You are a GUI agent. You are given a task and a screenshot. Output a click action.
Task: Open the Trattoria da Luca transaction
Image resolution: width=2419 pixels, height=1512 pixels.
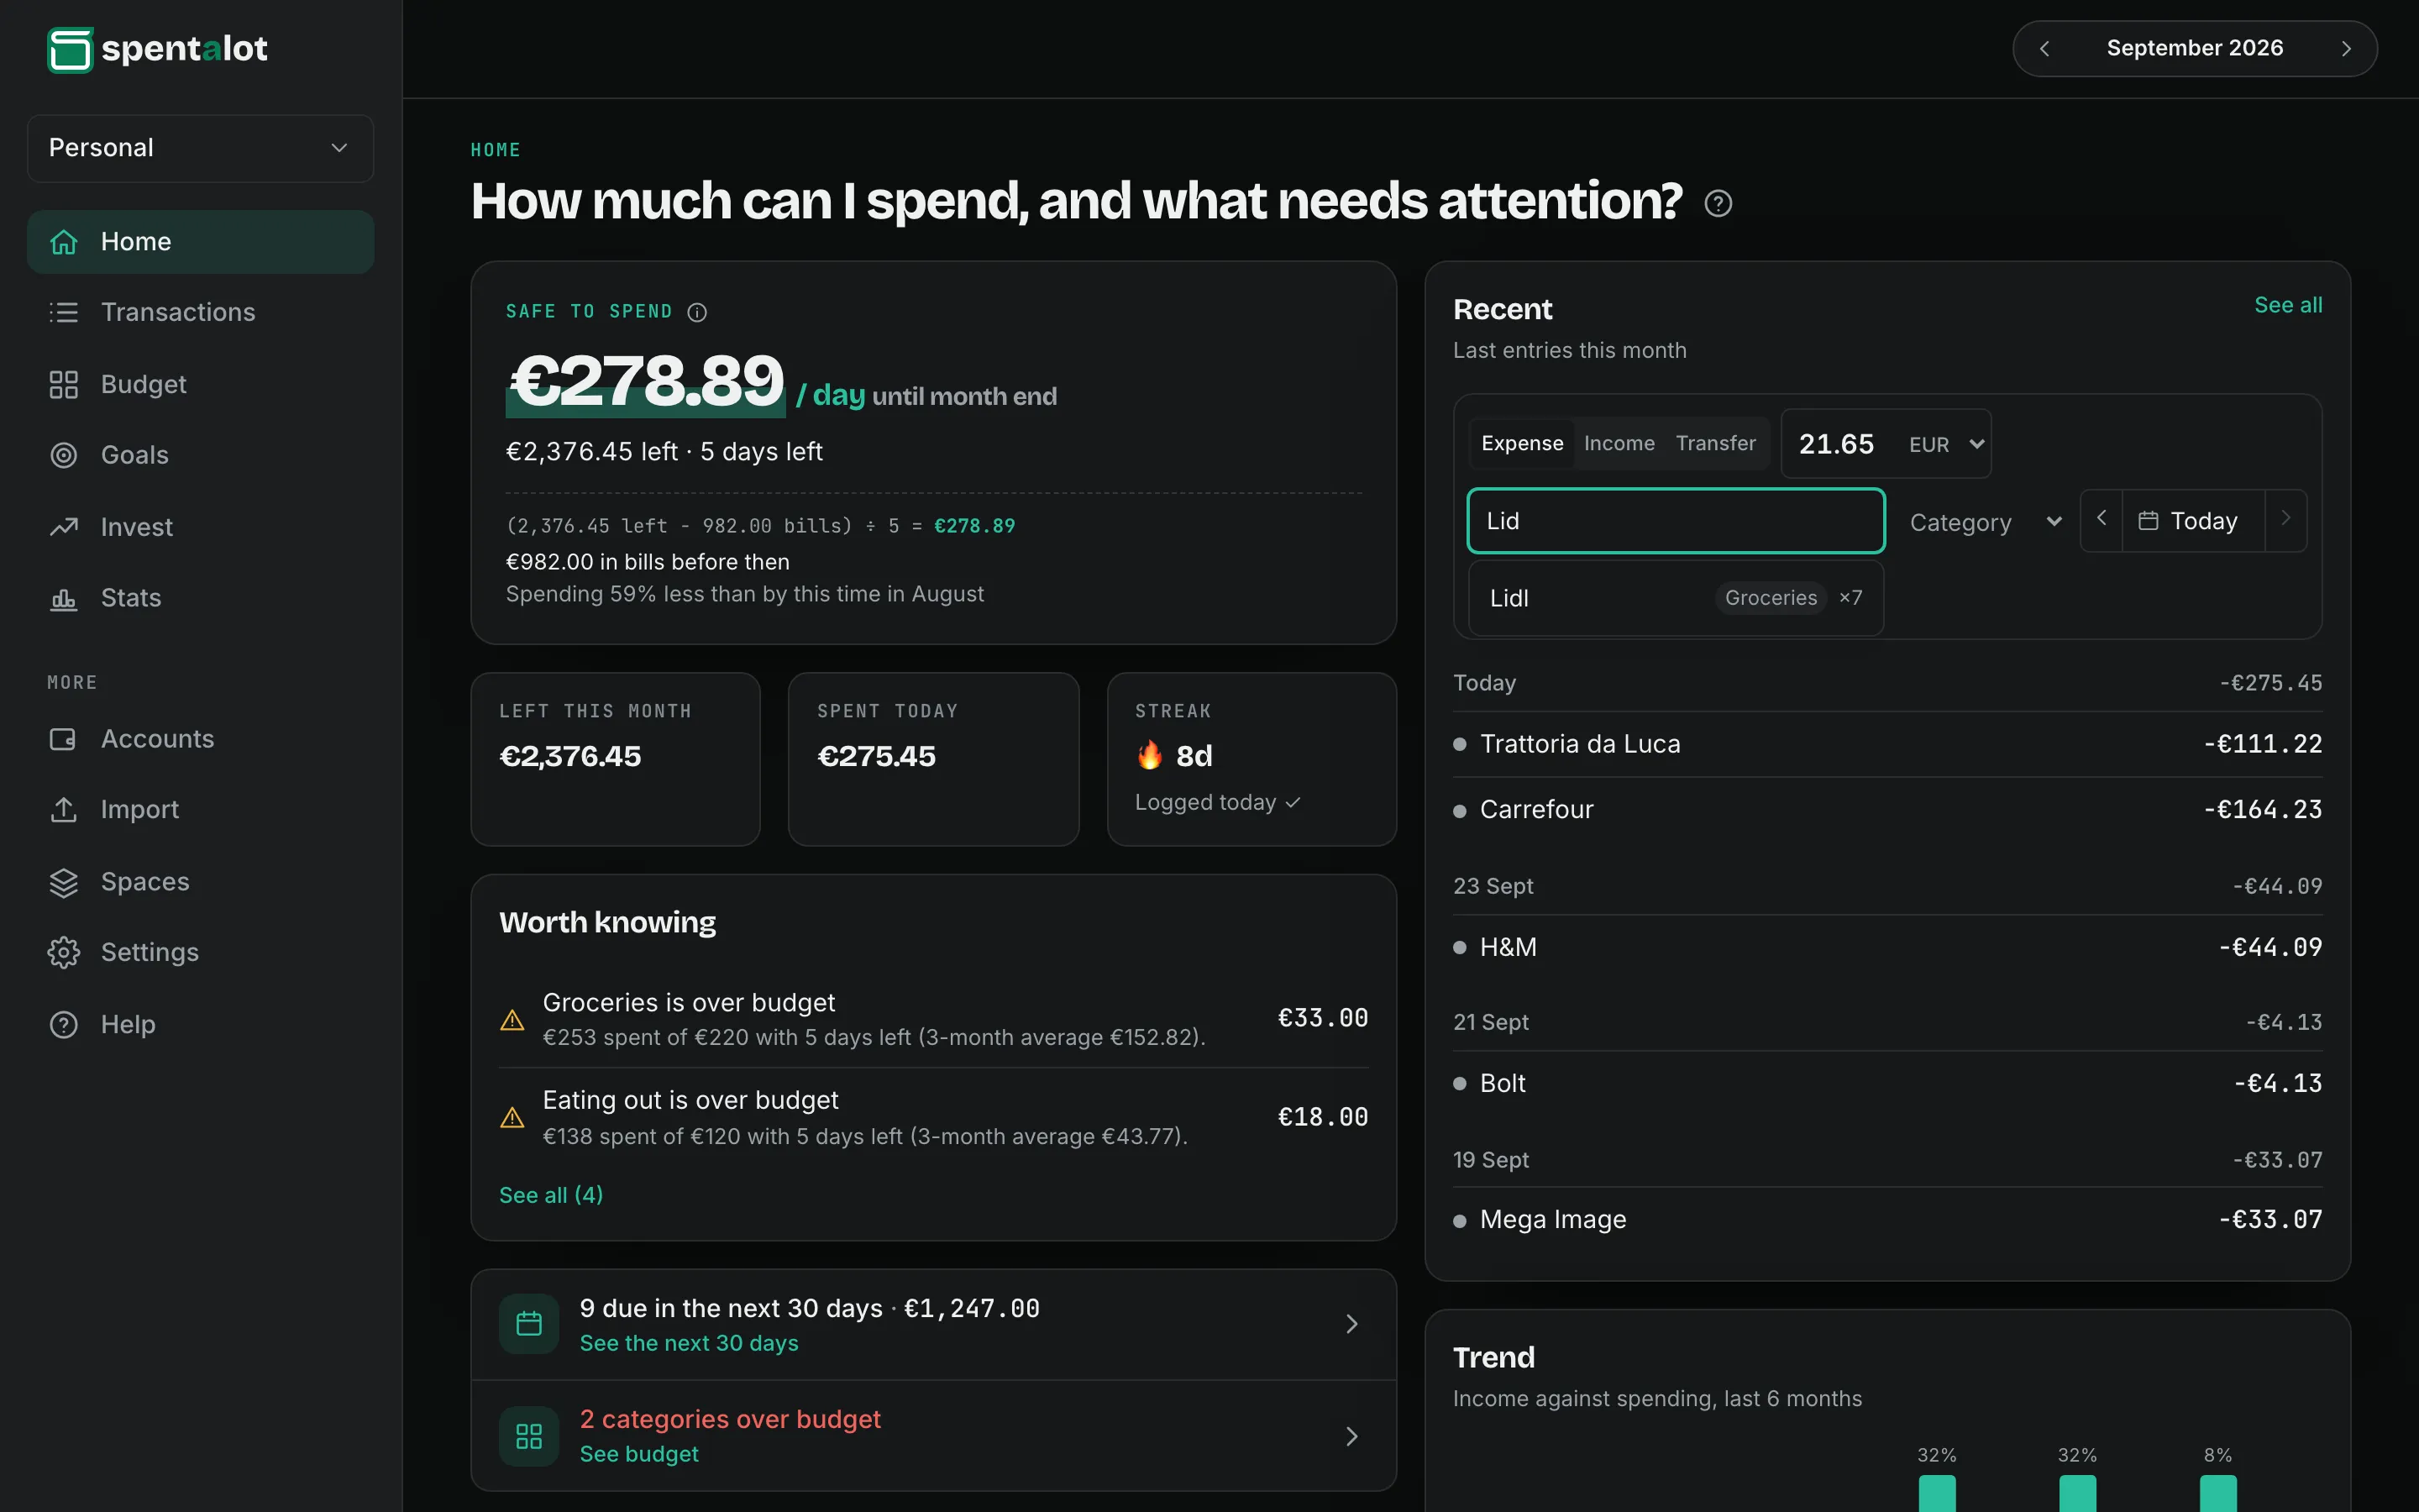coord(1887,744)
